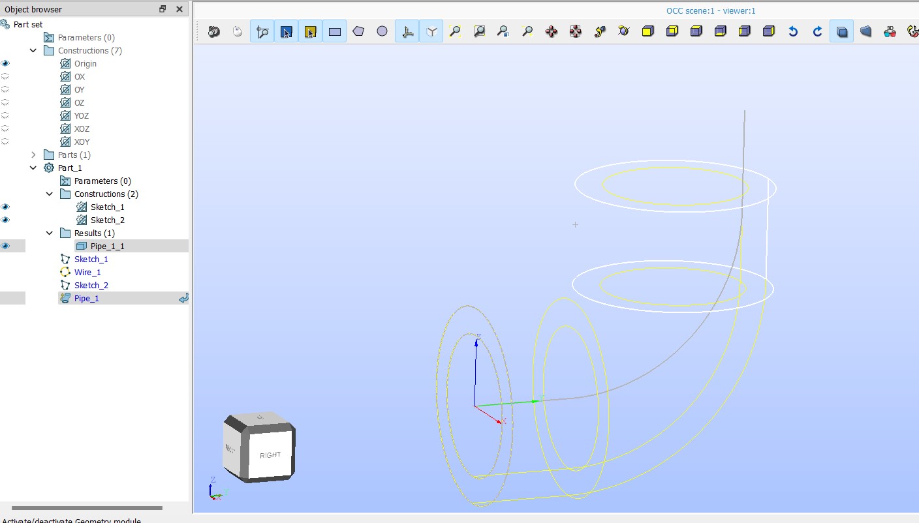Hide Sketch_1 using its eye icon

(6, 207)
